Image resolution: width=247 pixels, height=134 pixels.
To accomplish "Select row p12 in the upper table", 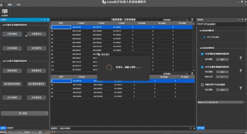I will tap(122, 69).
